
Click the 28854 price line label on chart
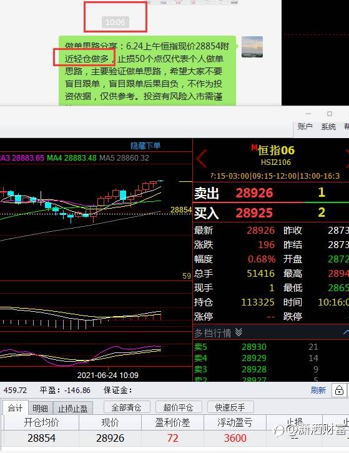tap(181, 210)
